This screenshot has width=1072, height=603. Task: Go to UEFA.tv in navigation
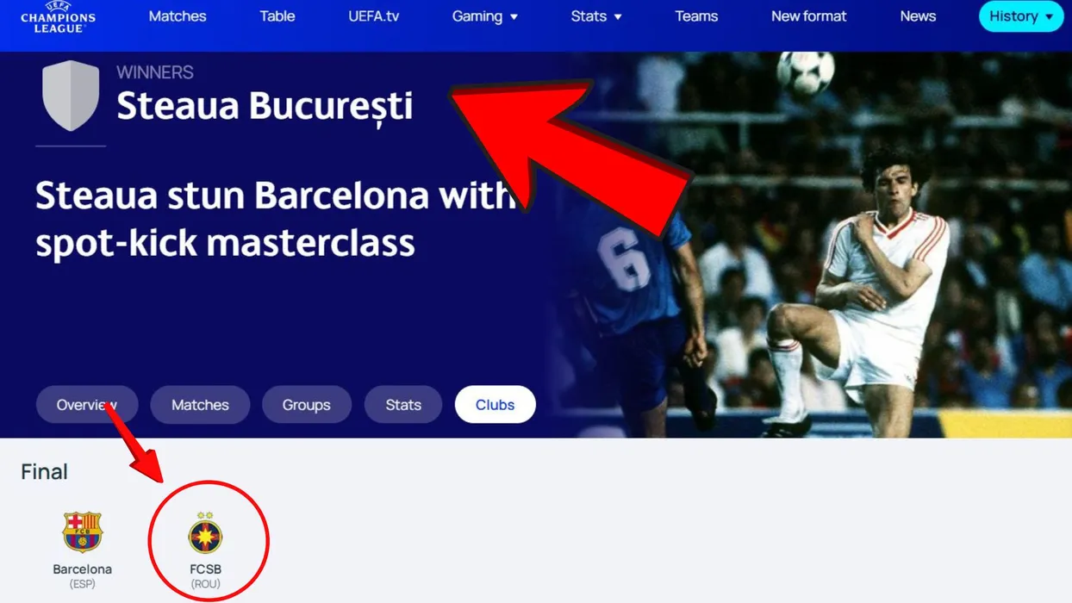pos(374,16)
